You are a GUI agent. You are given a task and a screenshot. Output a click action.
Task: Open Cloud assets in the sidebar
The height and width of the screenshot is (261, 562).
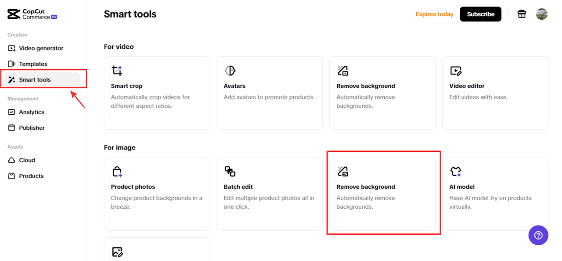click(27, 161)
